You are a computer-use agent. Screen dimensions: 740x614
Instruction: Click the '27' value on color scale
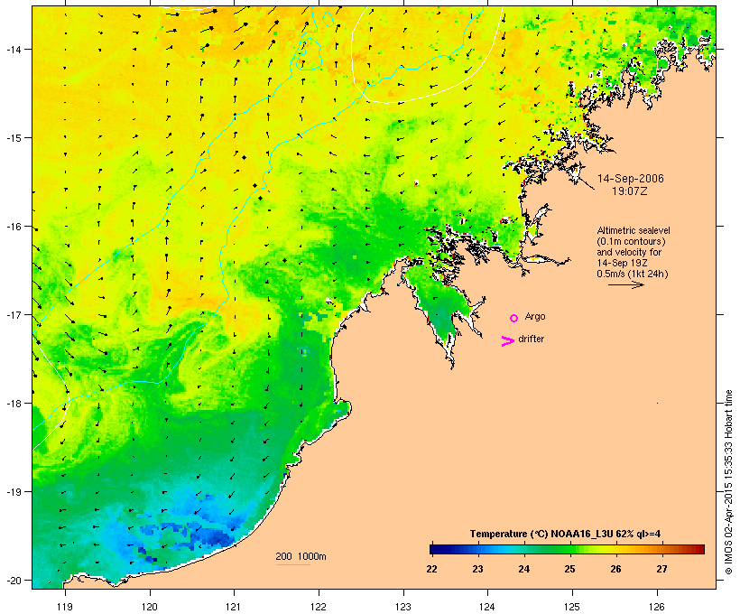pos(661,569)
